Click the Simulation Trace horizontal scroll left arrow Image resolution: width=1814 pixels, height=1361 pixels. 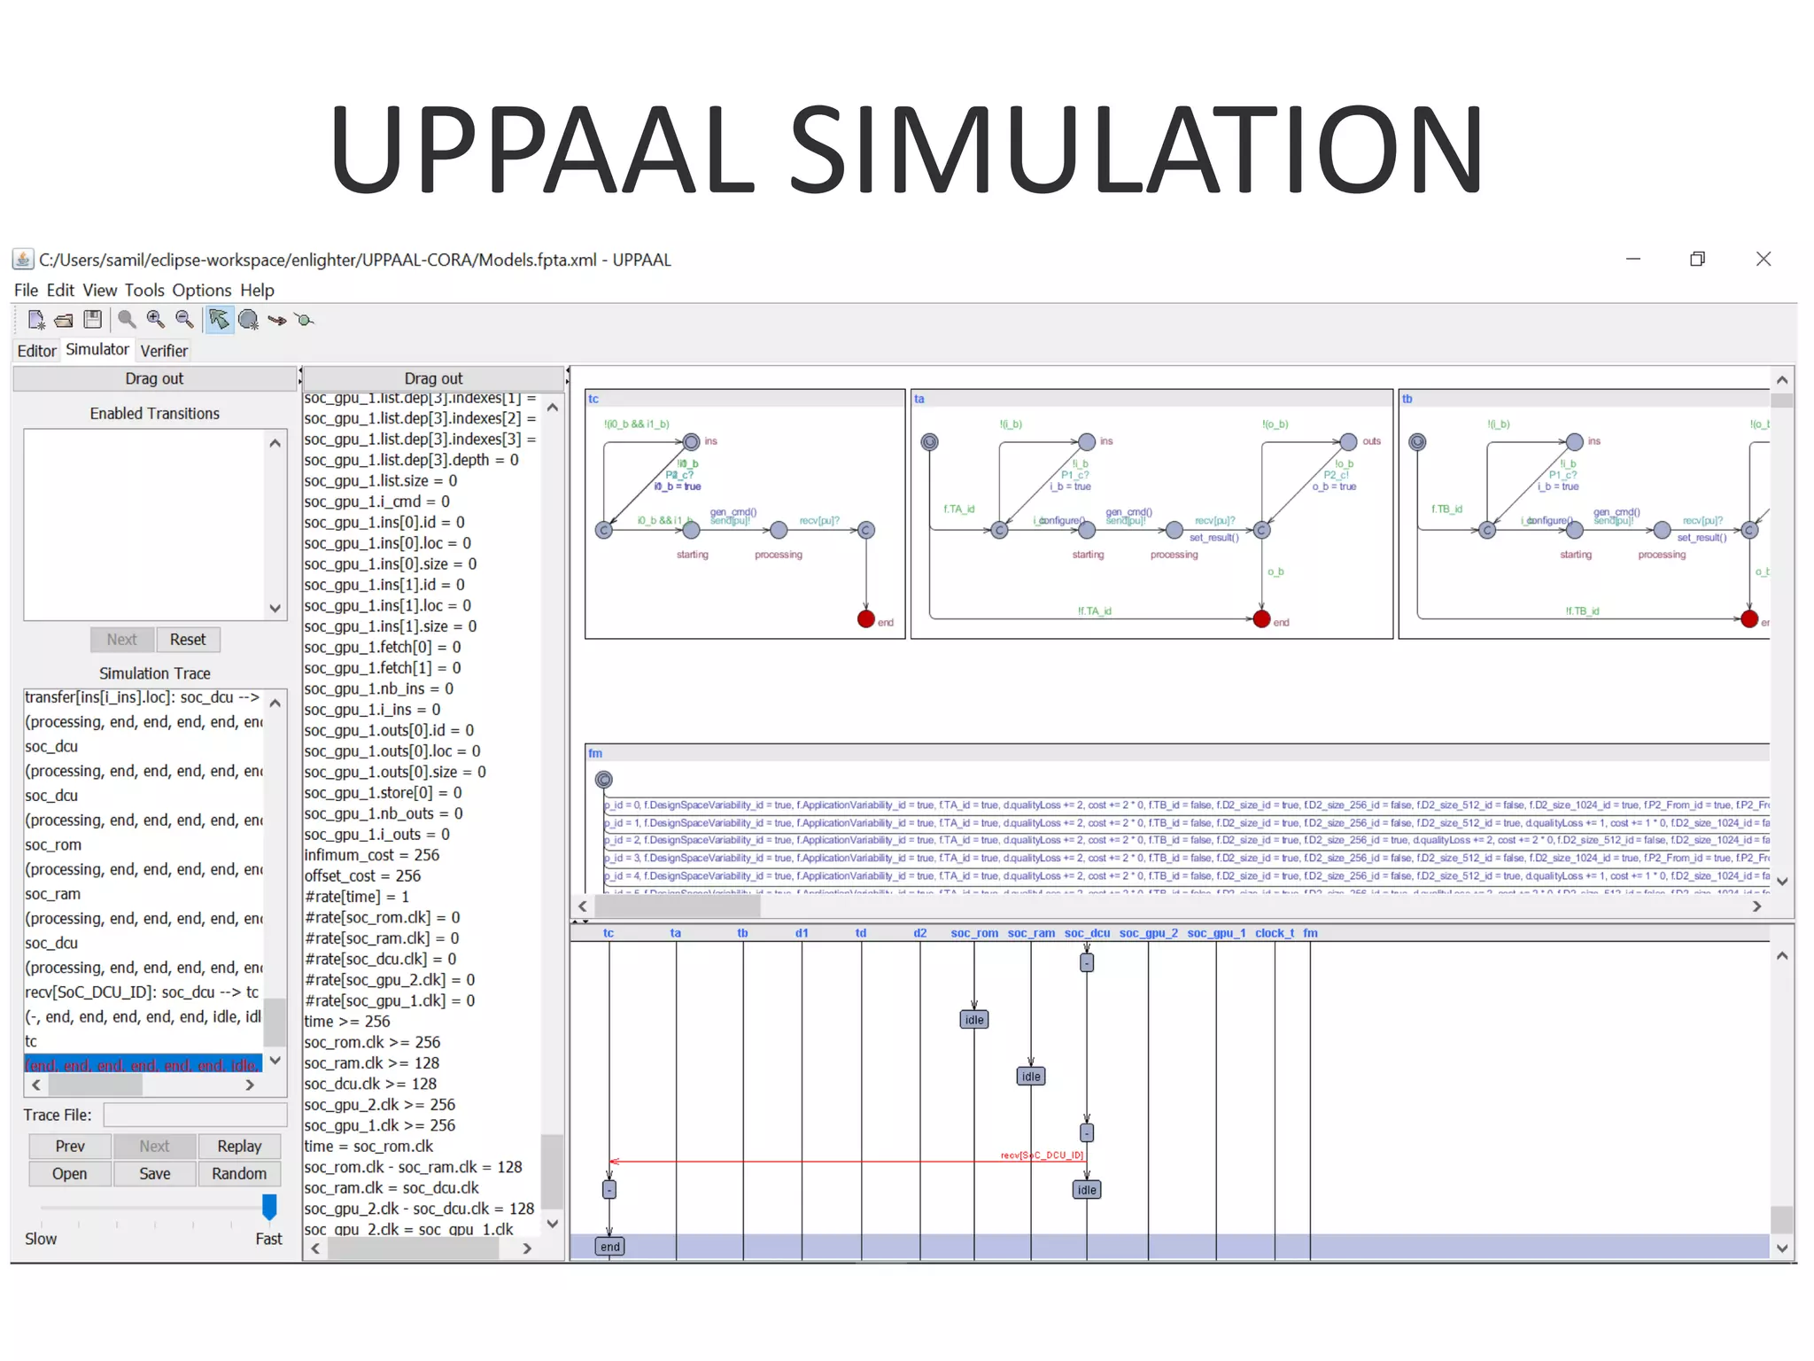tap(36, 1085)
